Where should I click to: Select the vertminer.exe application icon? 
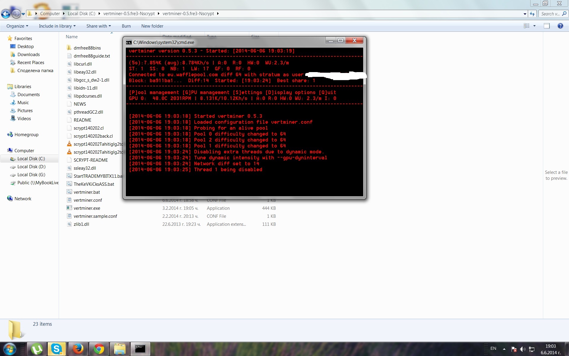tap(69, 208)
